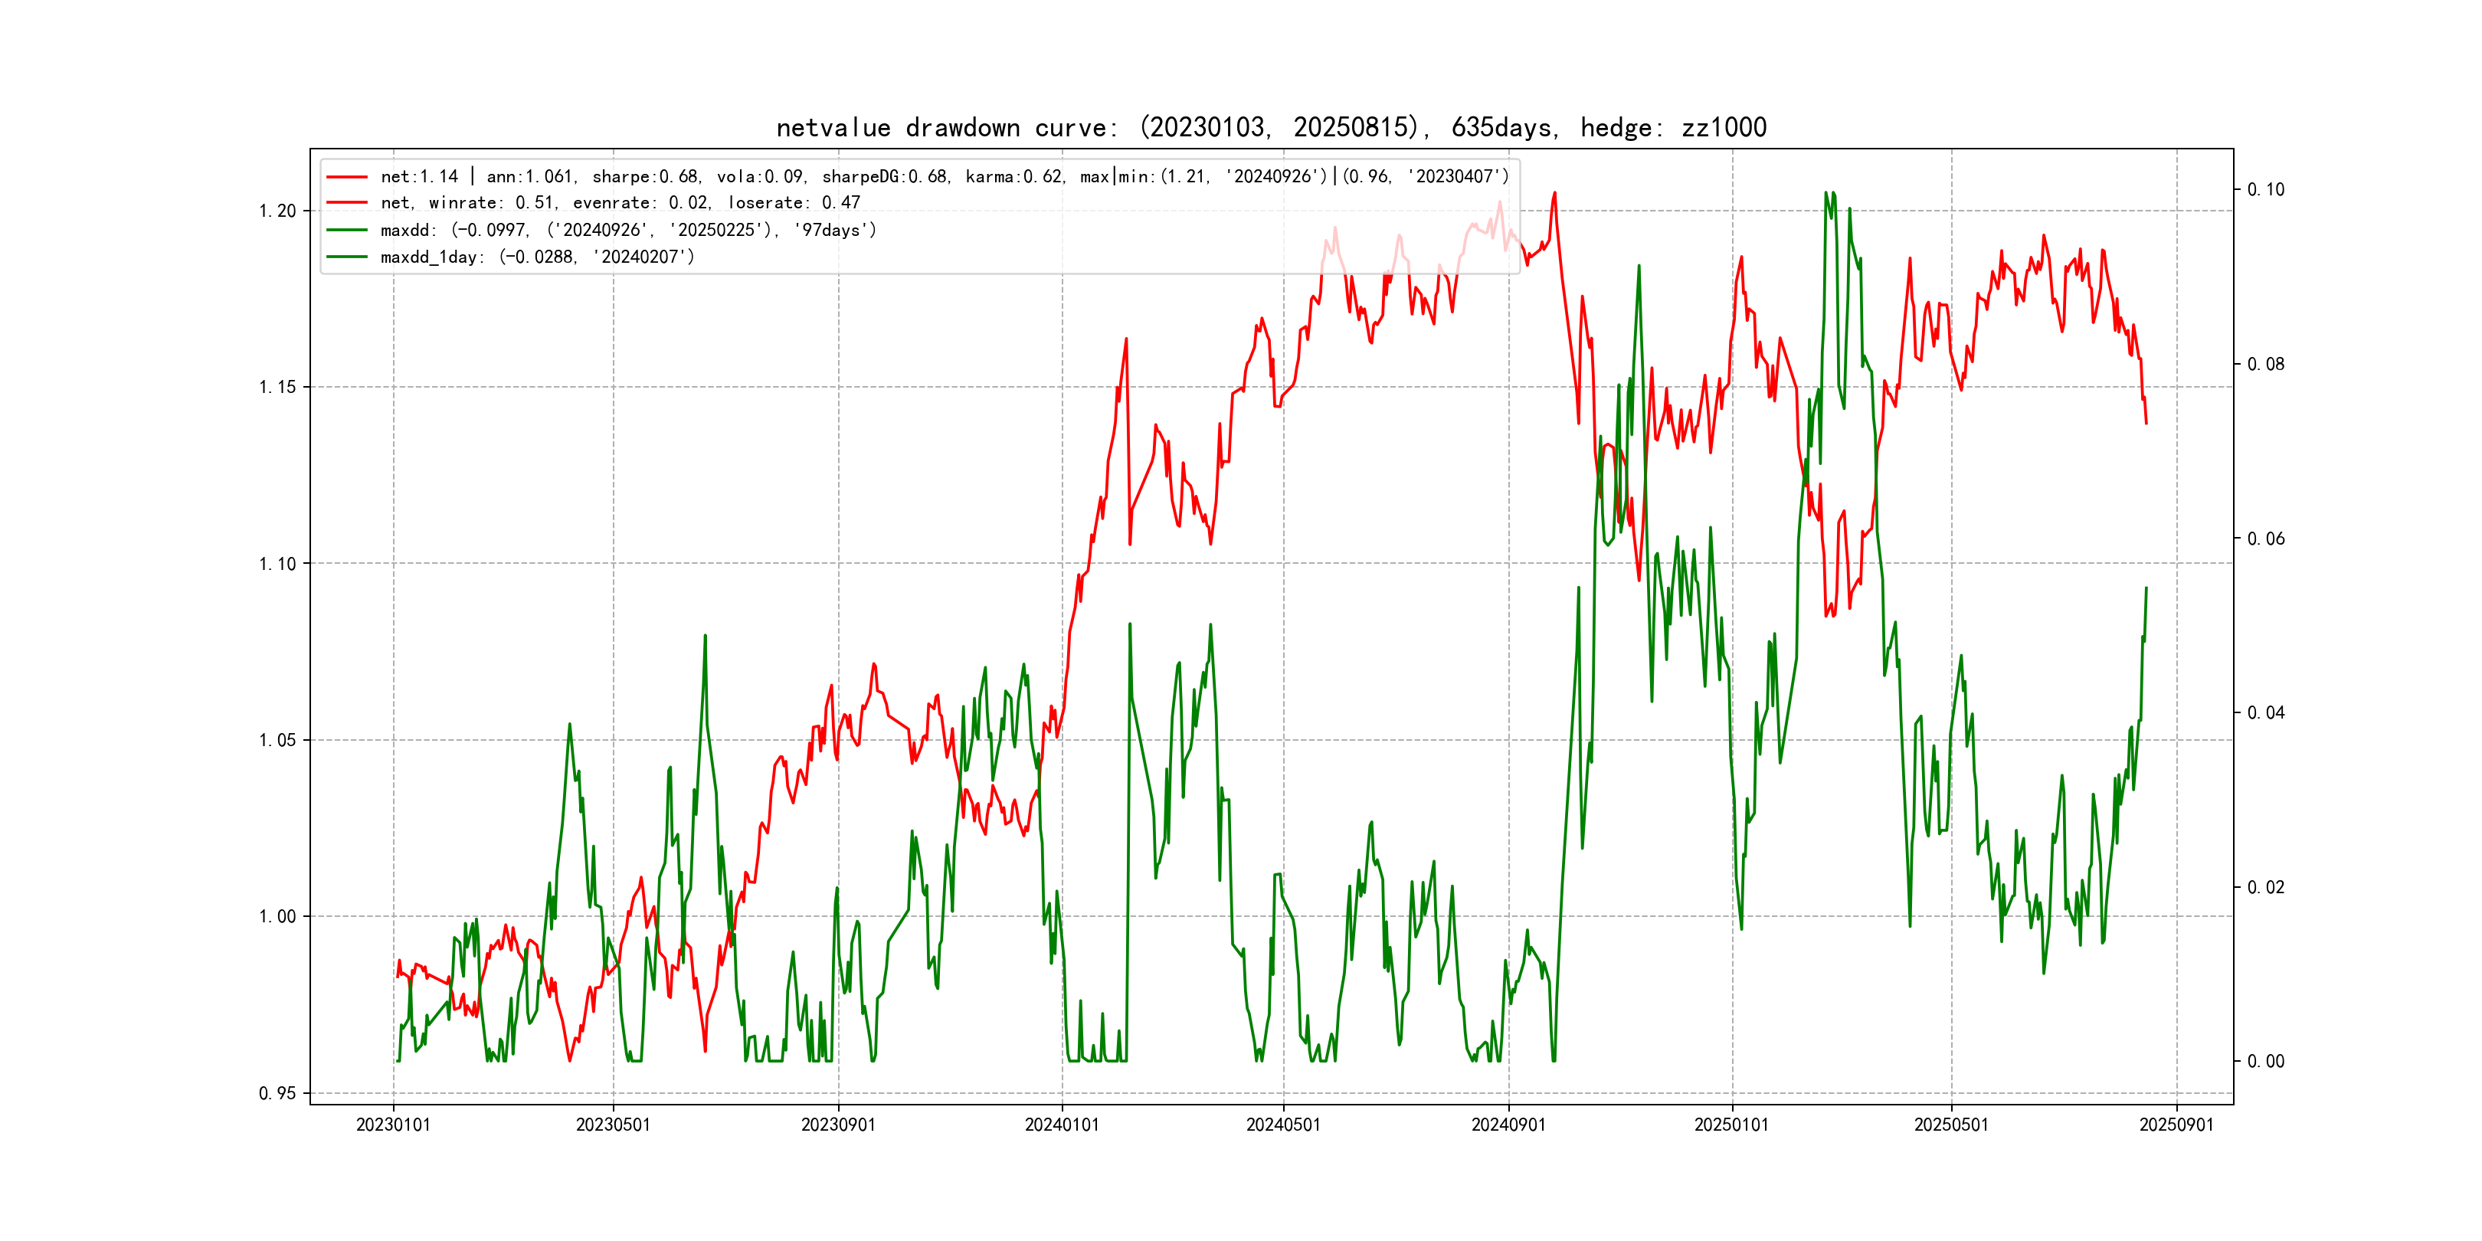Screen dimensions: 2482x1241
Task: Click the red swatch beside 'net, winrate'
Action: (347, 203)
